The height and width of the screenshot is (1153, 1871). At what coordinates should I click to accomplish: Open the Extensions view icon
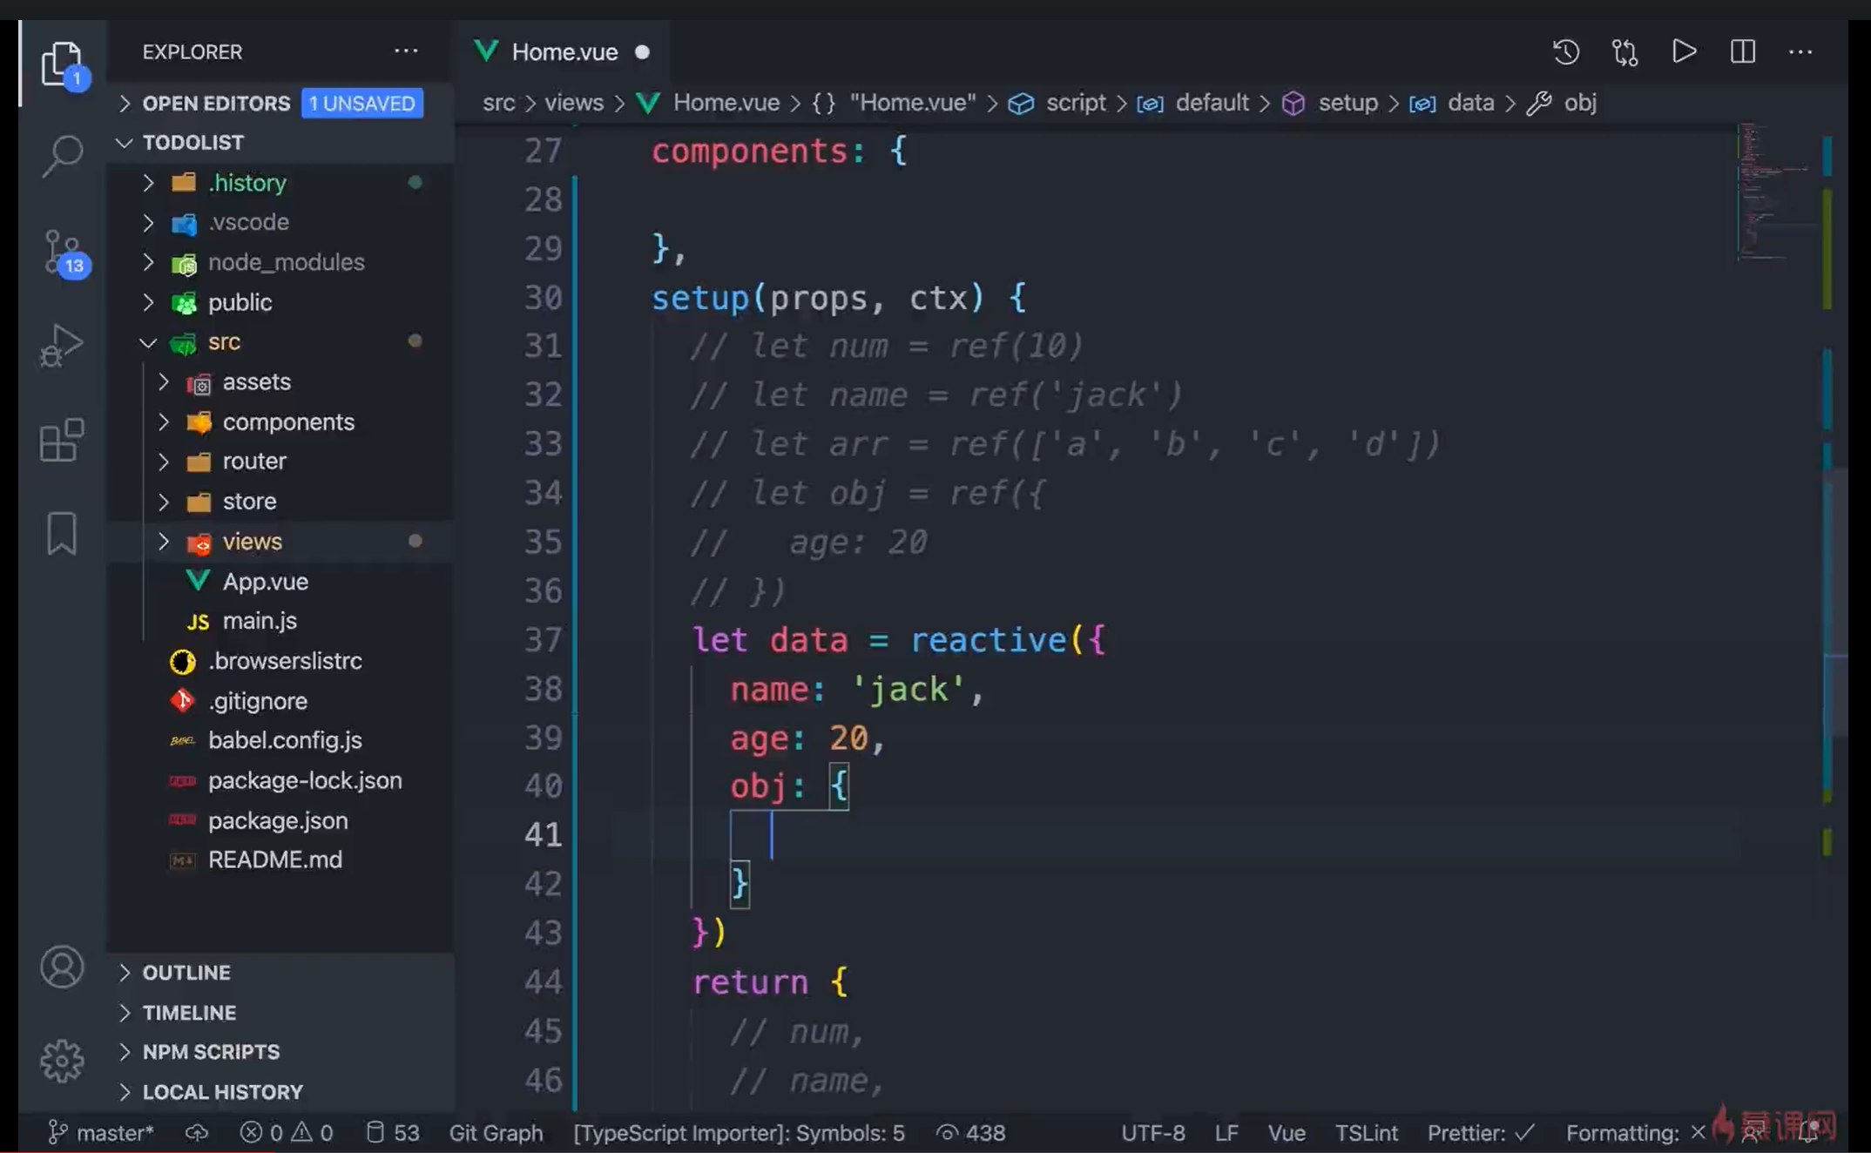tap(62, 440)
